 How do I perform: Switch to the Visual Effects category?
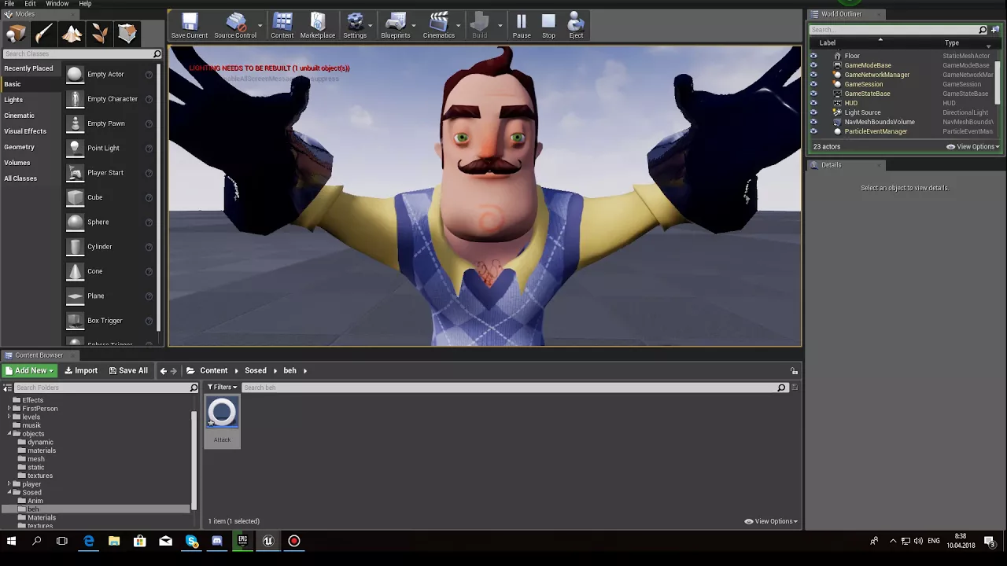pos(25,131)
